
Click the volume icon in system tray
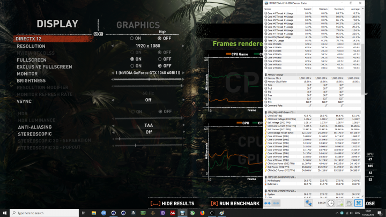coord(352,213)
